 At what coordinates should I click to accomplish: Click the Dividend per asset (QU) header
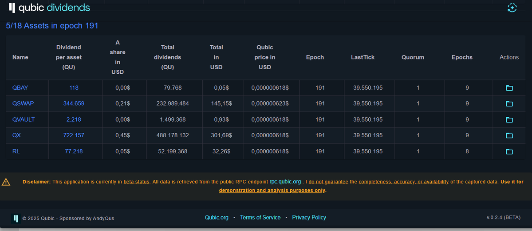(x=69, y=57)
